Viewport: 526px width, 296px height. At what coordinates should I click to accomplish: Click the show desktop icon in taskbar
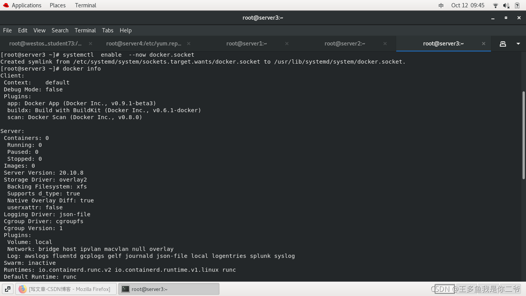coord(8,289)
